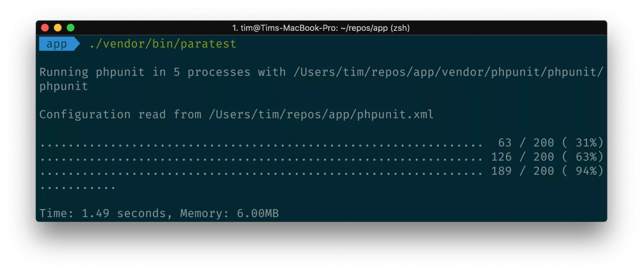Screen dimensions: 643x273
Task: Click the green maximize window button
Action: [x=71, y=28]
